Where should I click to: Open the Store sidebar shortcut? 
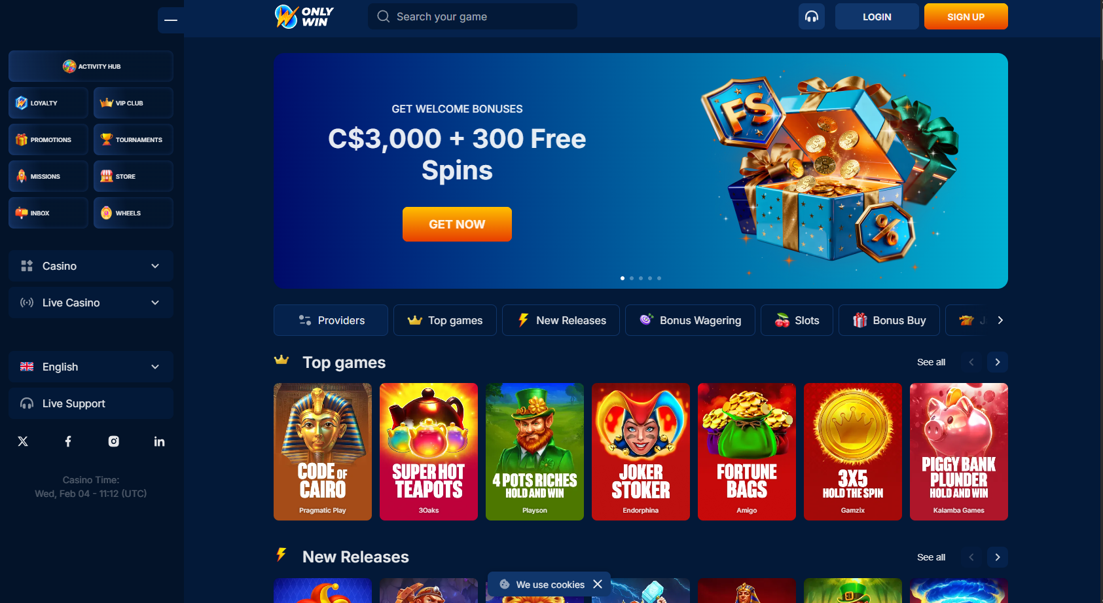(x=134, y=176)
